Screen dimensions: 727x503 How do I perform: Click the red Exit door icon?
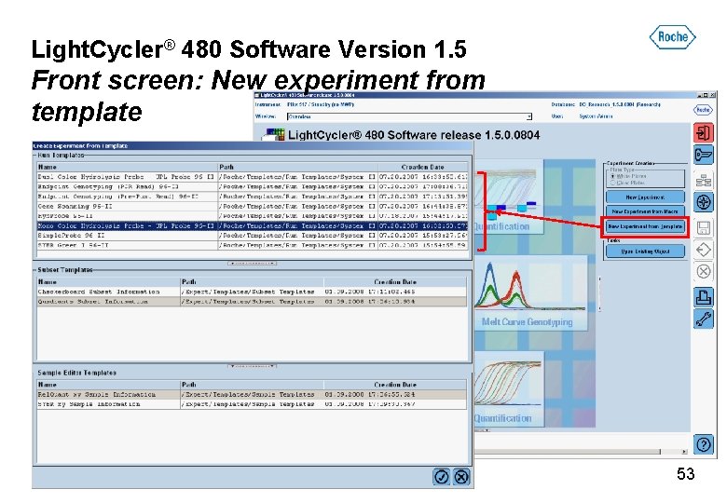[x=703, y=133]
